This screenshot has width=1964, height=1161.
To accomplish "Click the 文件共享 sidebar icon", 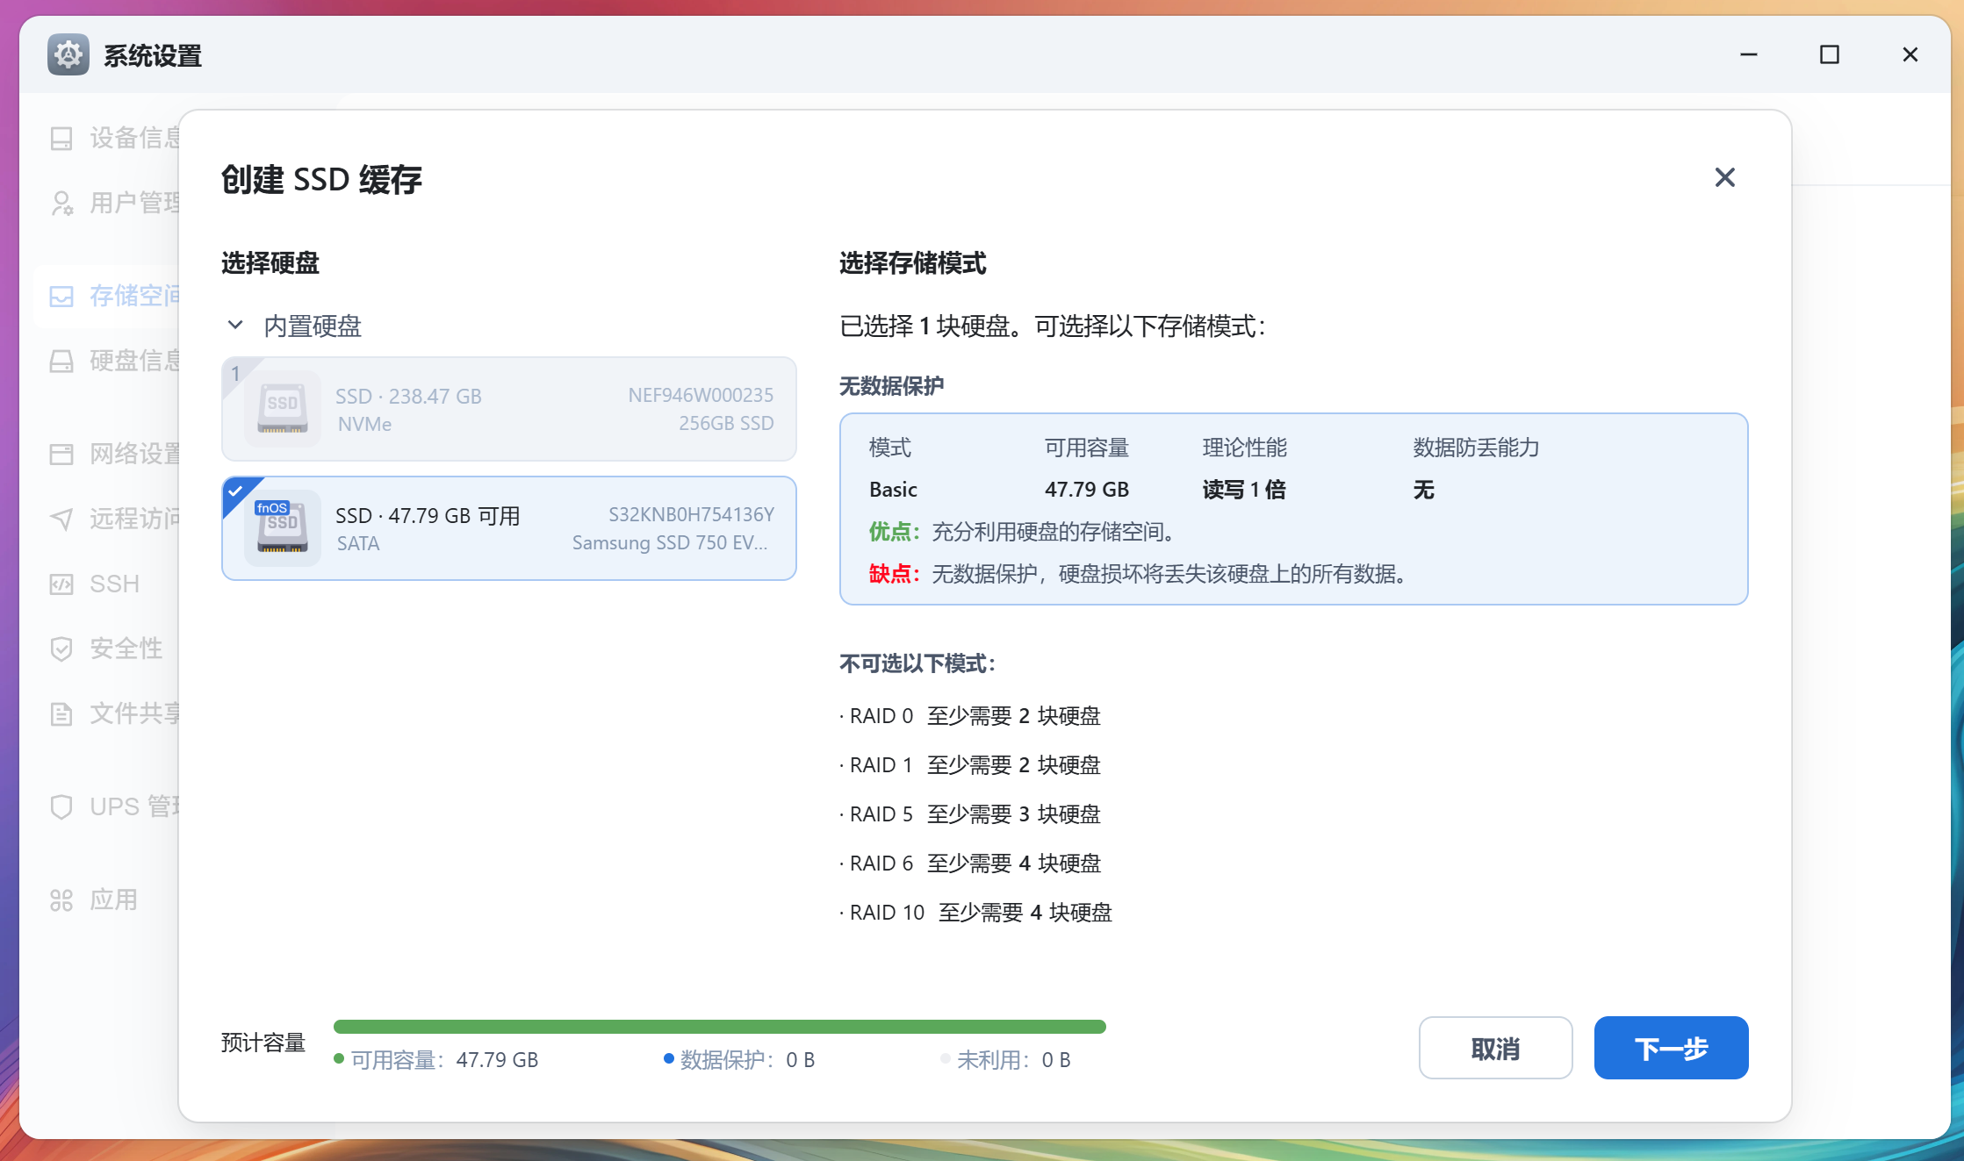I will tap(61, 713).
